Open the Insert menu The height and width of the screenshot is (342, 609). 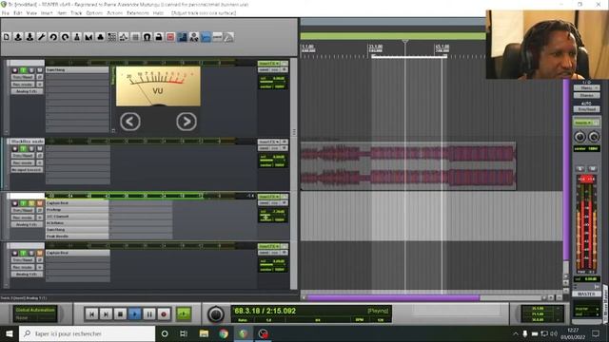click(47, 12)
